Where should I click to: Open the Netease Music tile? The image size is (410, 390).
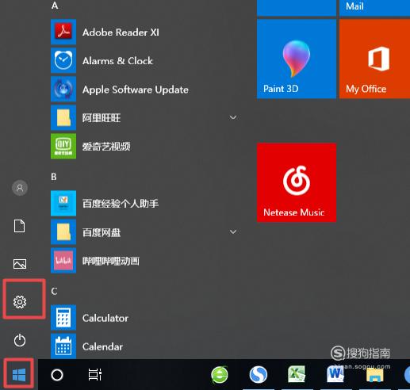[x=297, y=182]
